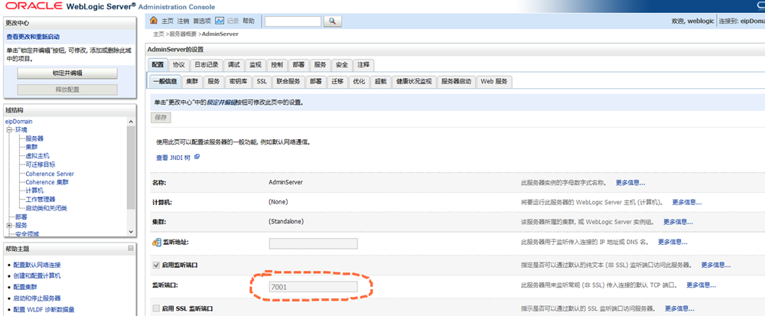
Task: Select the 注释 tab
Action: (363, 65)
